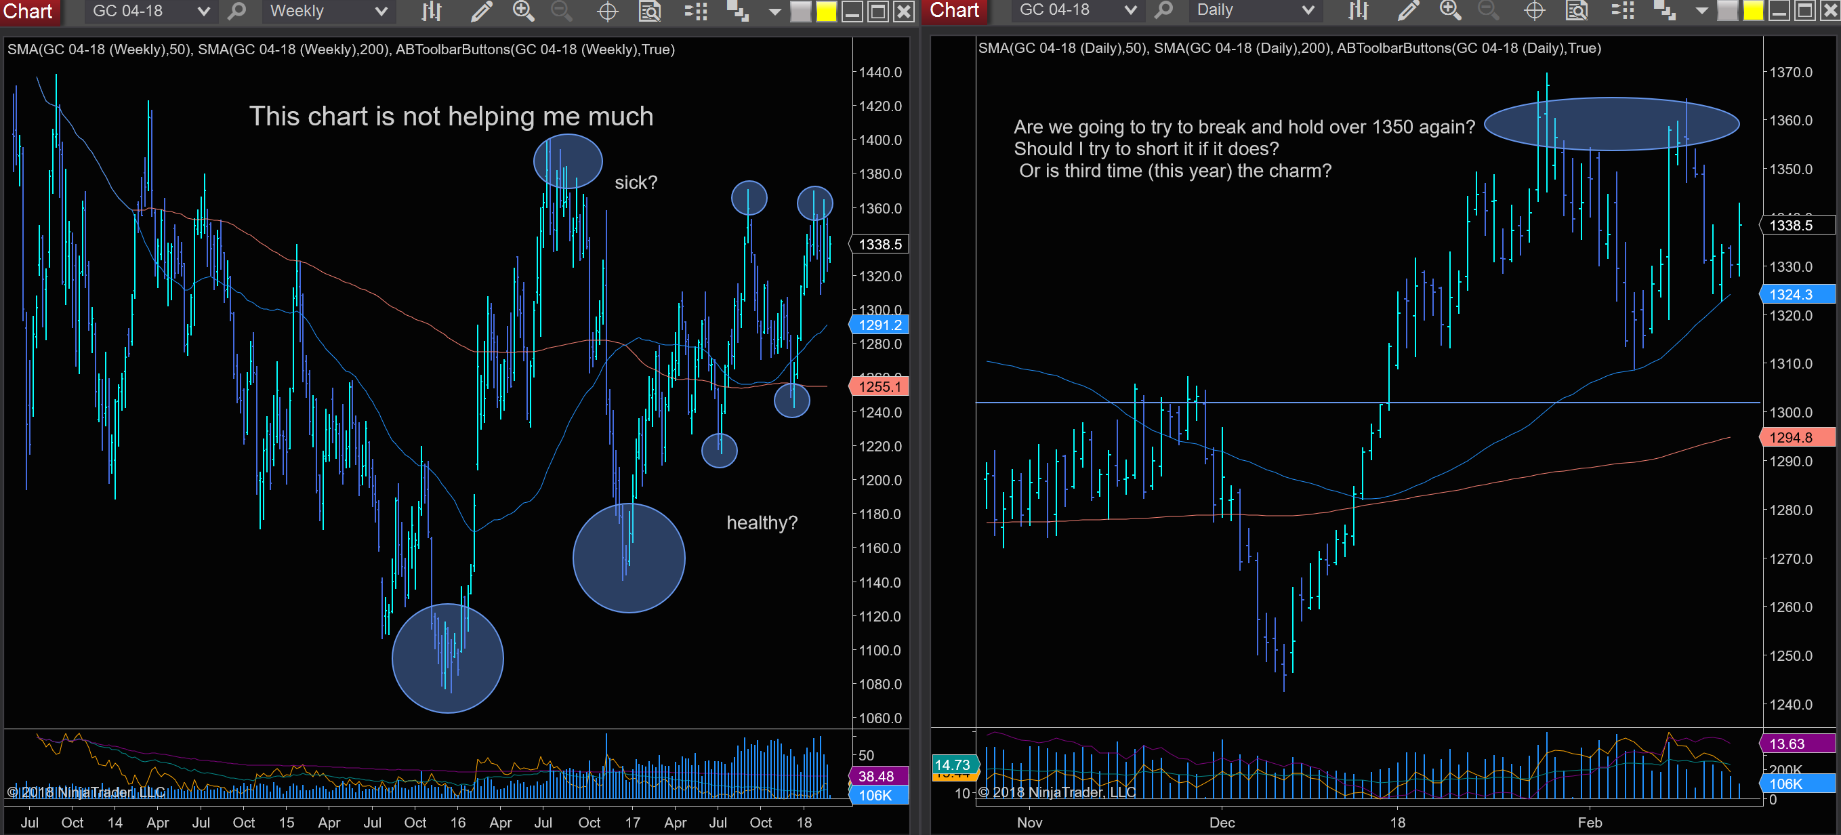Click gray link swatch in Weekly chart

800,12
